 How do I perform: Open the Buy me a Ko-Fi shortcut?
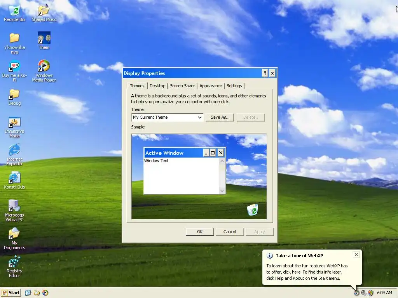pos(14,71)
